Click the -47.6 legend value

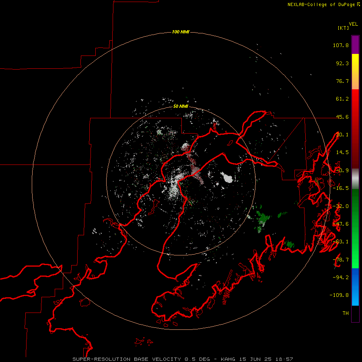[x=341, y=224]
